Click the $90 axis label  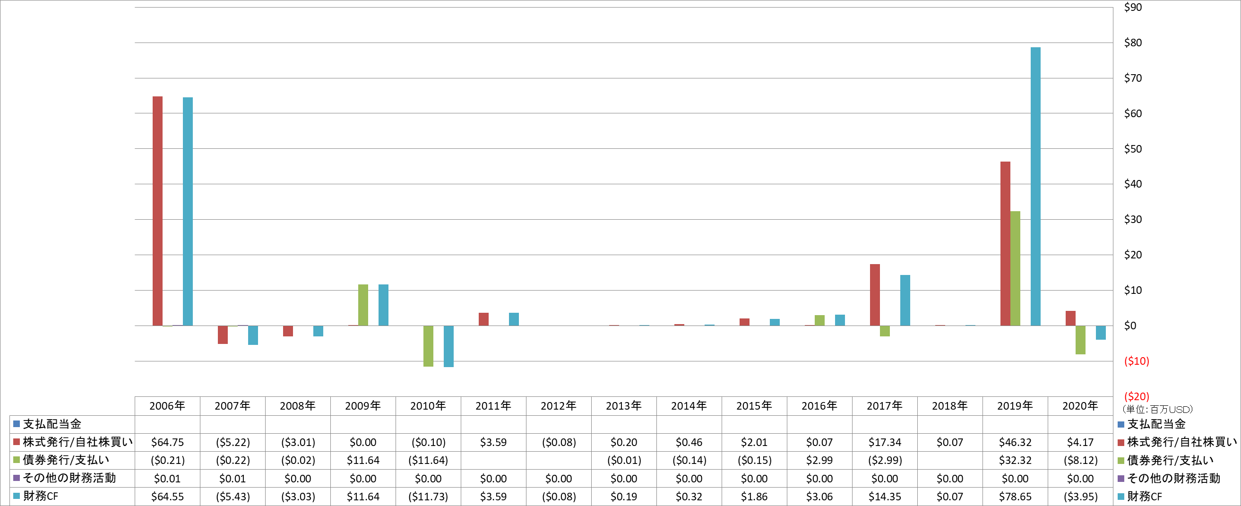1133,7
